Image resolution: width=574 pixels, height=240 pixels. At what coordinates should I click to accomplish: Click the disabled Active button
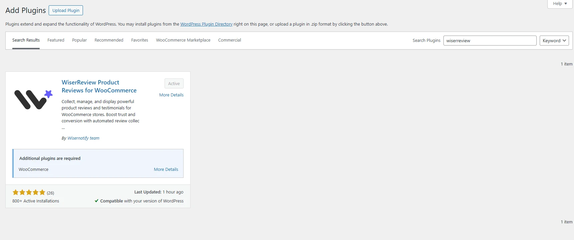[x=174, y=83]
